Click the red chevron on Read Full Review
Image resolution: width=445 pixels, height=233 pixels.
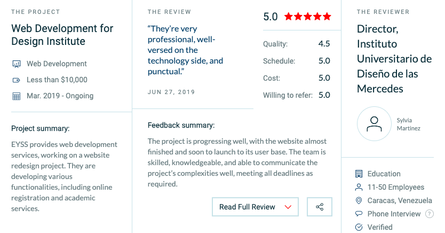288,207
